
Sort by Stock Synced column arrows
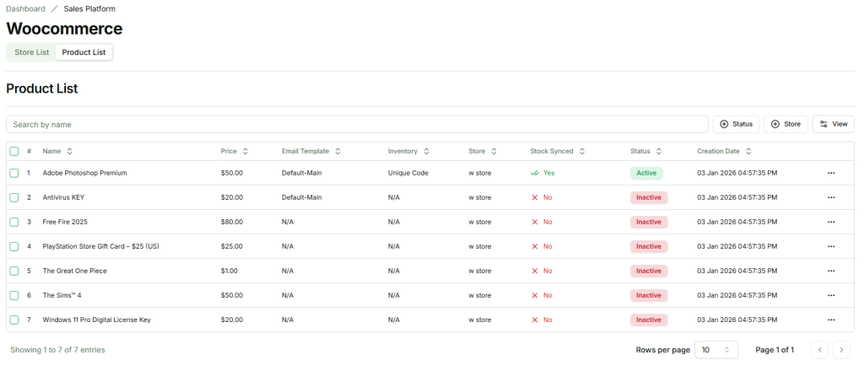click(581, 152)
